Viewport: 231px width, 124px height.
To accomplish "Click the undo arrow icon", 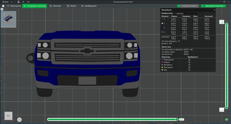I will pos(23,2).
